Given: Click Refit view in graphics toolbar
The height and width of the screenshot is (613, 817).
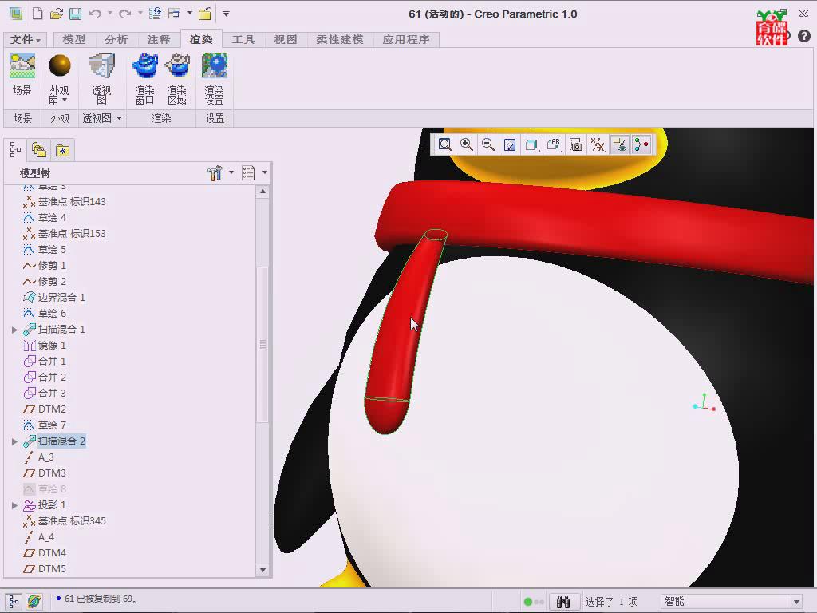Looking at the screenshot, I should (x=444, y=144).
